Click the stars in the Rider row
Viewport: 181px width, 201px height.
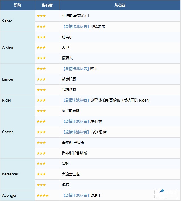pyautogui.click(x=41, y=100)
